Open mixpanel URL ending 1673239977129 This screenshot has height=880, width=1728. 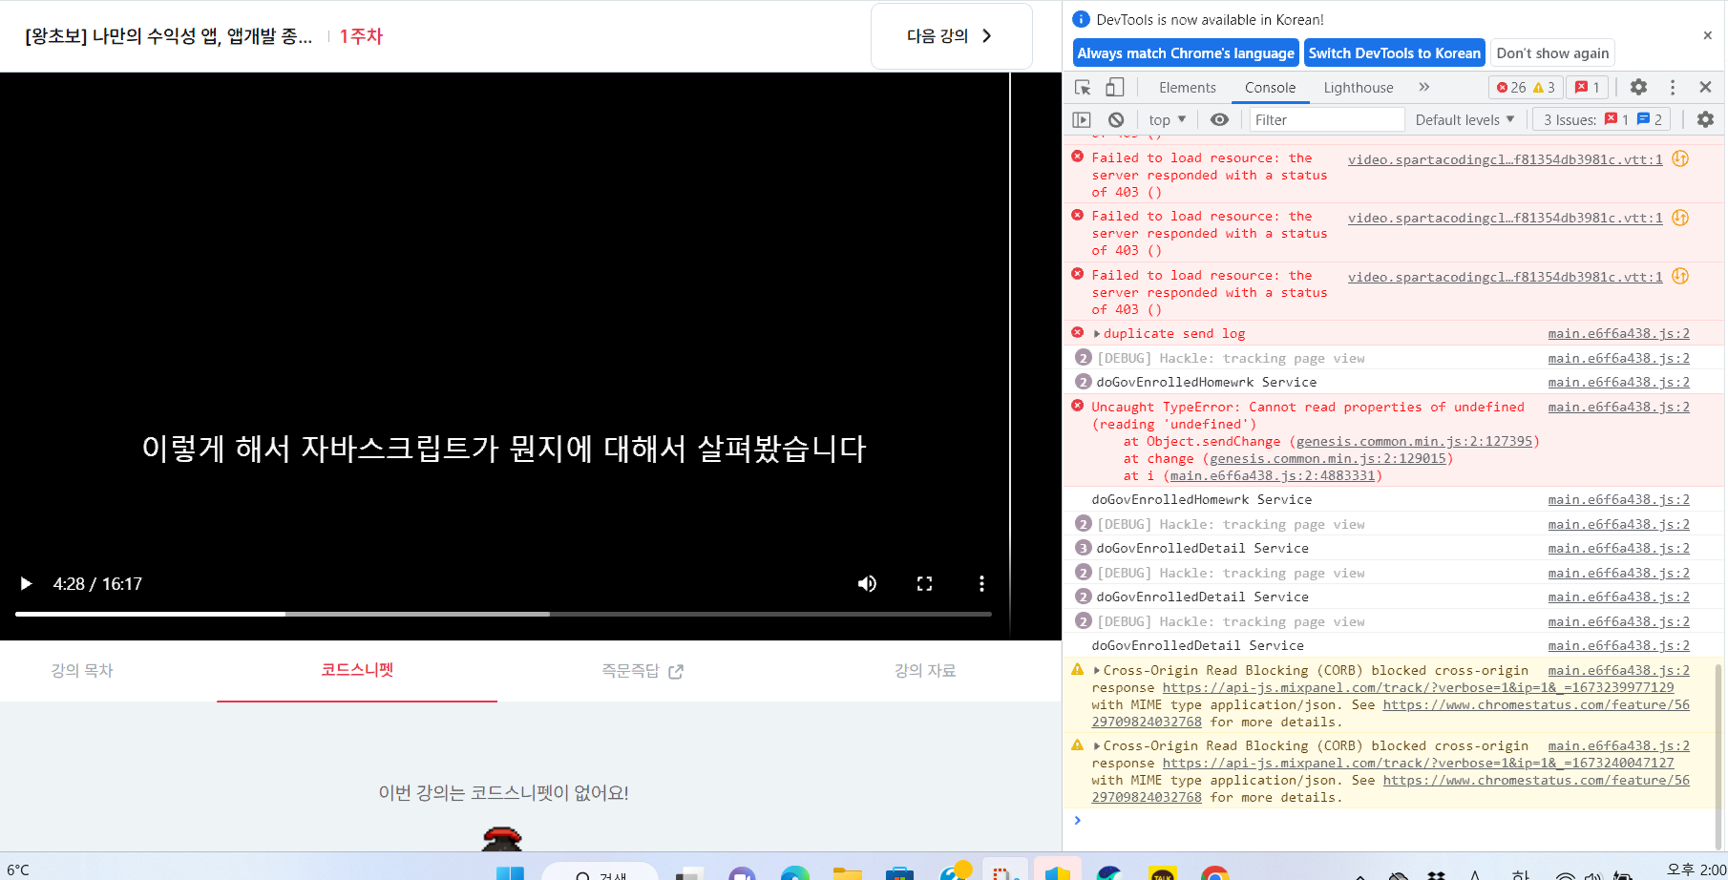[x=1418, y=688]
